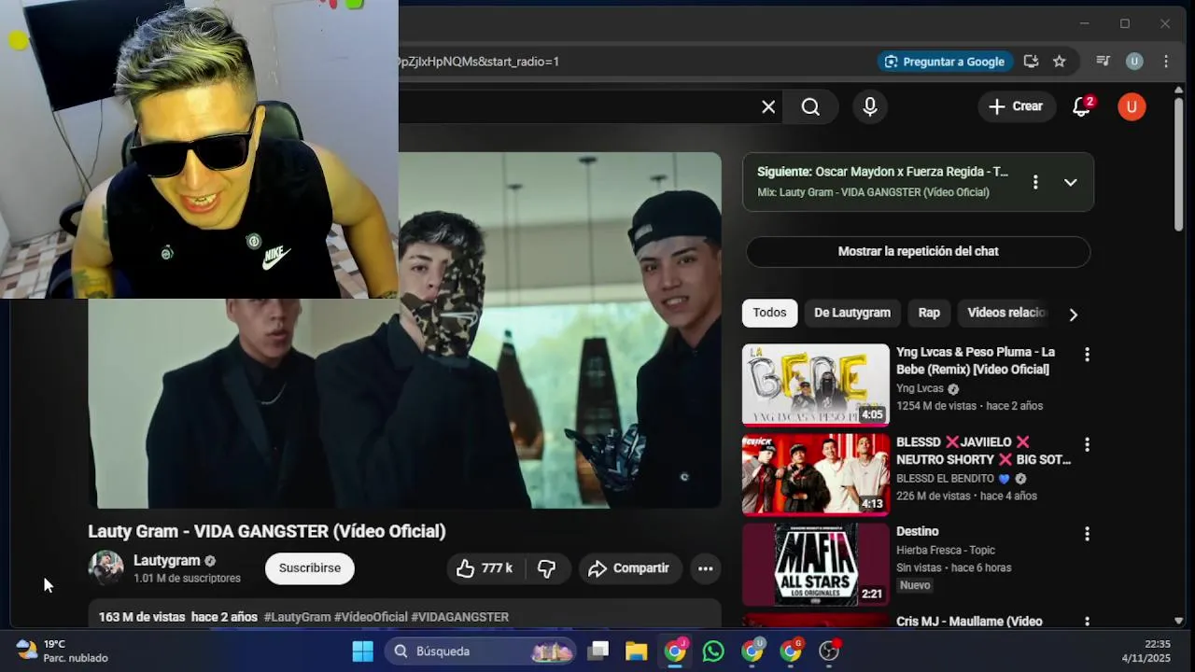Click the Crear button
Image resolution: width=1195 pixels, height=672 pixels.
pos(1017,106)
